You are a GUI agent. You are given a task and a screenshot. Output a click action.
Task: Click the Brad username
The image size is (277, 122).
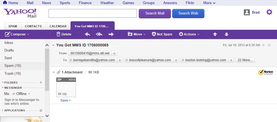pyautogui.click(x=256, y=12)
